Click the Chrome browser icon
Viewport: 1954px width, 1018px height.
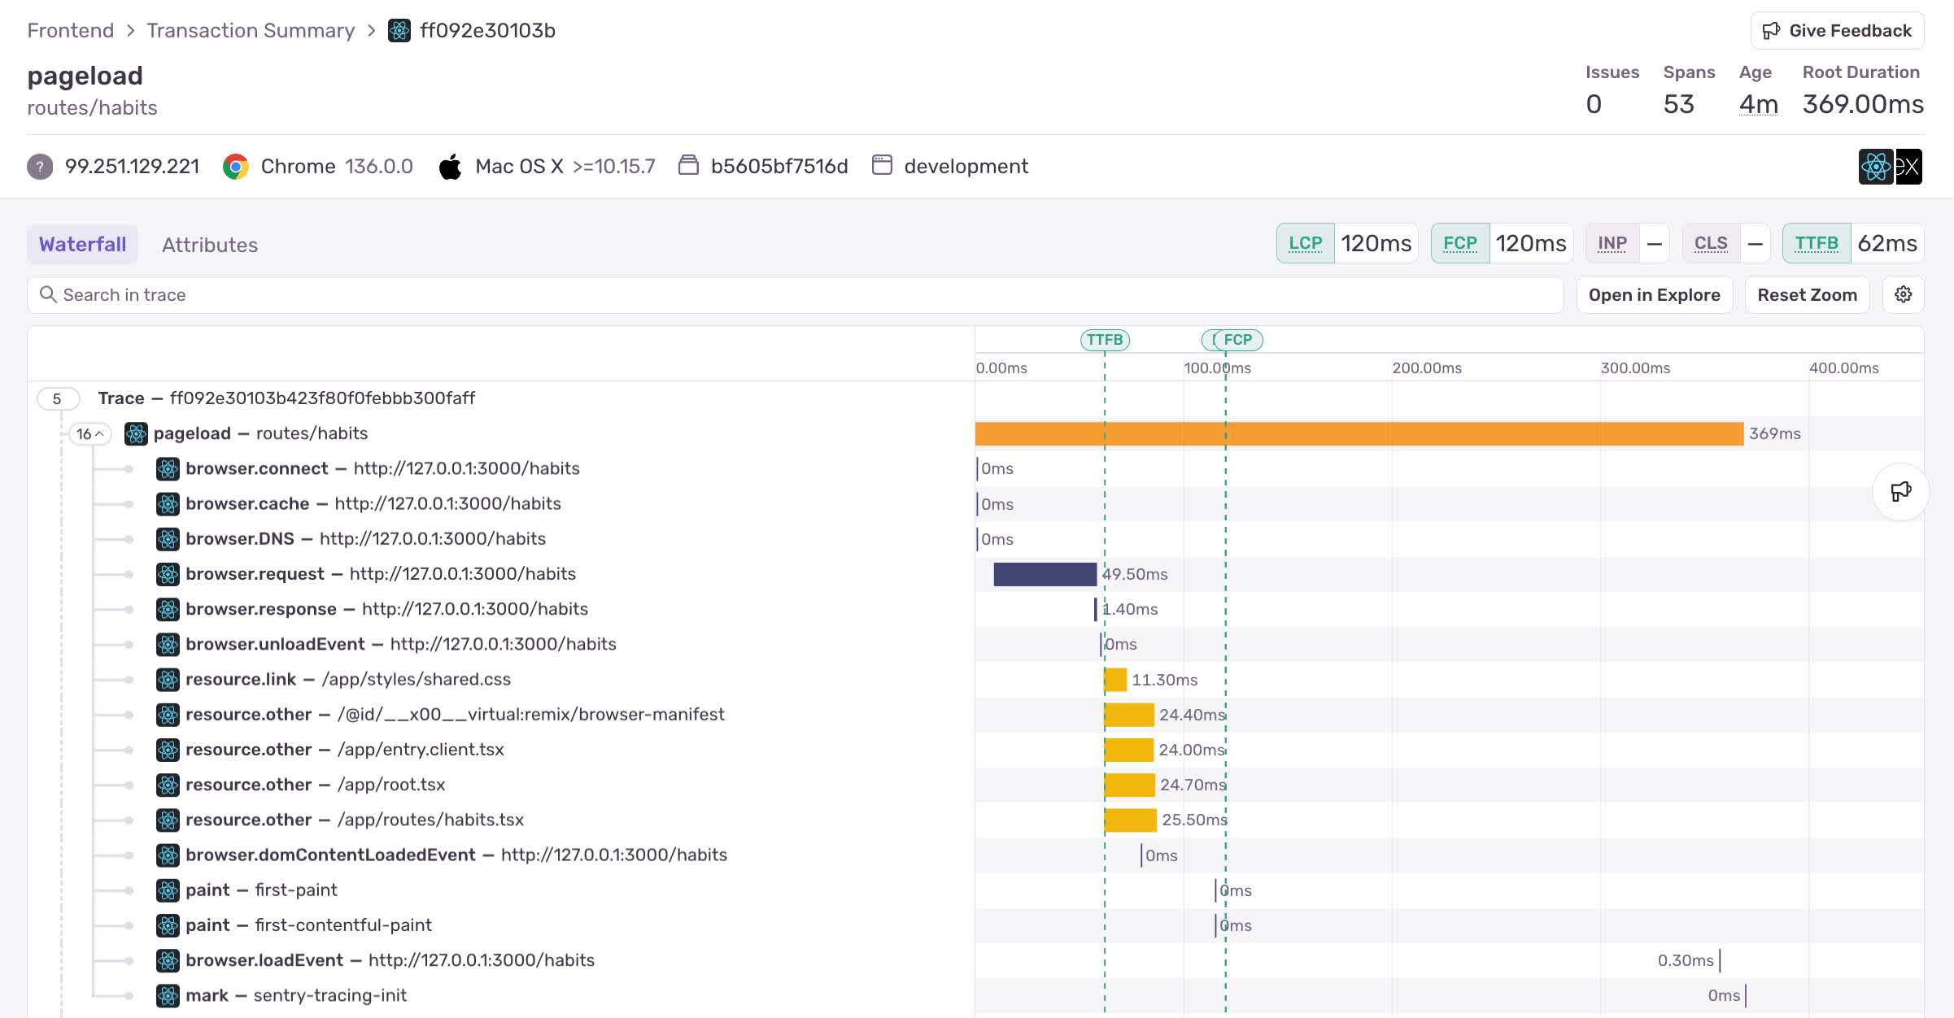[236, 167]
